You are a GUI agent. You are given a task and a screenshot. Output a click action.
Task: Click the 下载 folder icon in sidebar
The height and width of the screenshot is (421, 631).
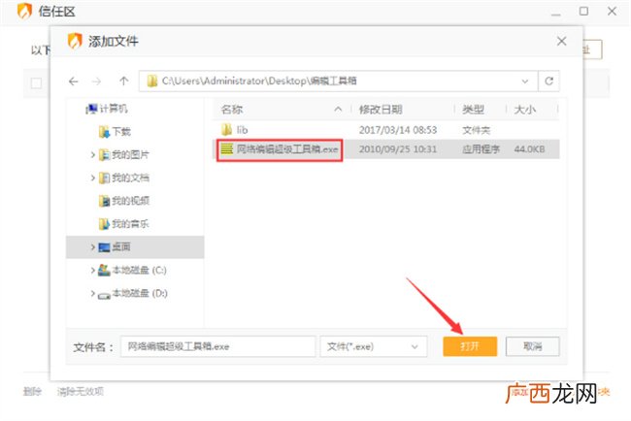pyautogui.click(x=104, y=132)
